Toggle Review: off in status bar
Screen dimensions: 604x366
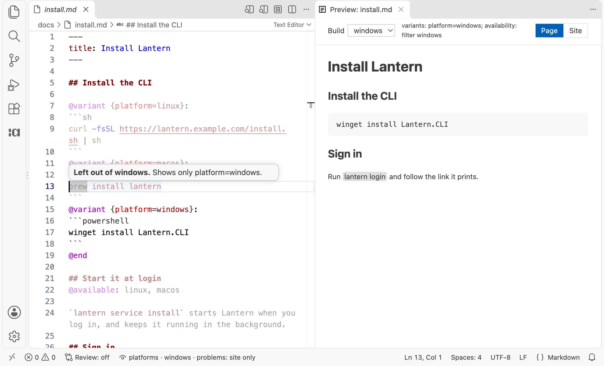pyautogui.click(x=87, y=357)
